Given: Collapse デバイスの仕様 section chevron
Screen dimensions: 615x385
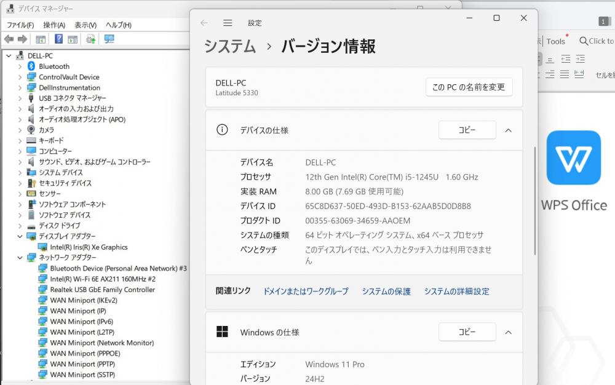Looking at the screenshot, I should pyautogui.click(x=509, y=130).
